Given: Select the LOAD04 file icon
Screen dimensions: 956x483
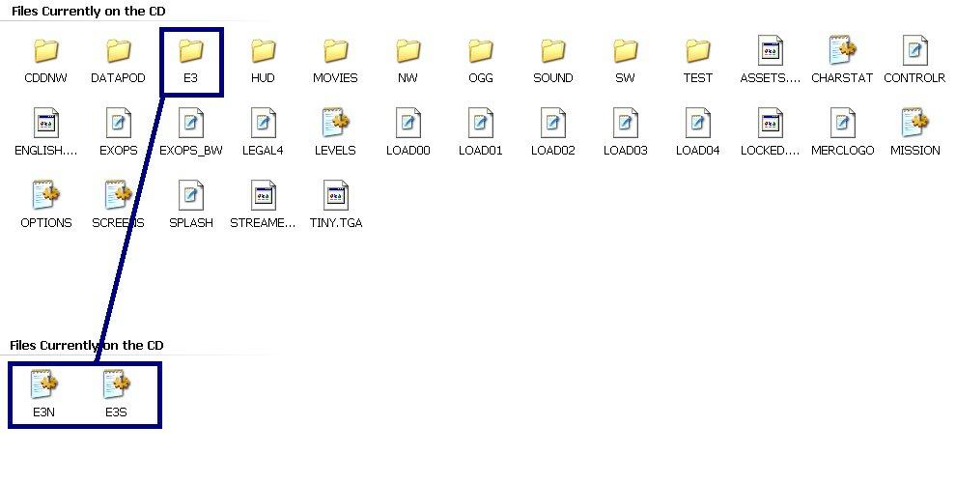Looking at the screenshot, I should [699, 123].
